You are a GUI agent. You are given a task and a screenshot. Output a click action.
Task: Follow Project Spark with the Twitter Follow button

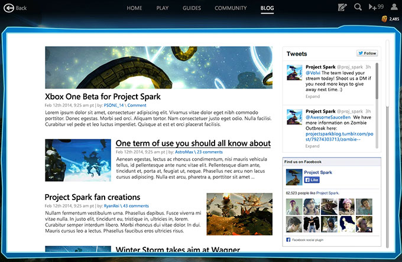point(367,53)
